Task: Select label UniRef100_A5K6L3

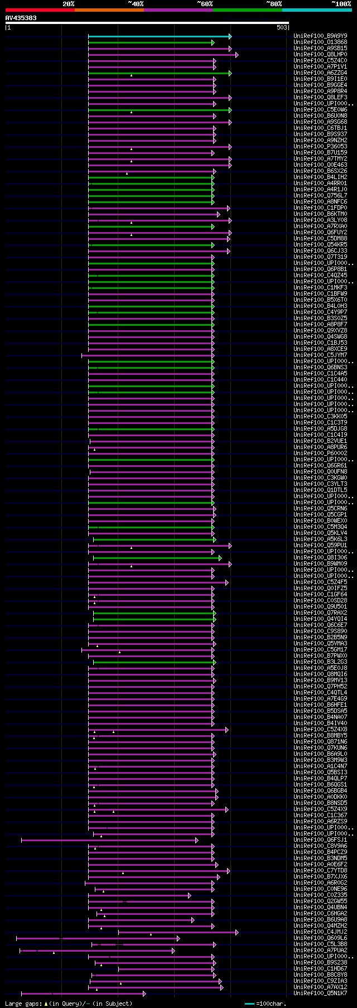Action: click(320, 539)
